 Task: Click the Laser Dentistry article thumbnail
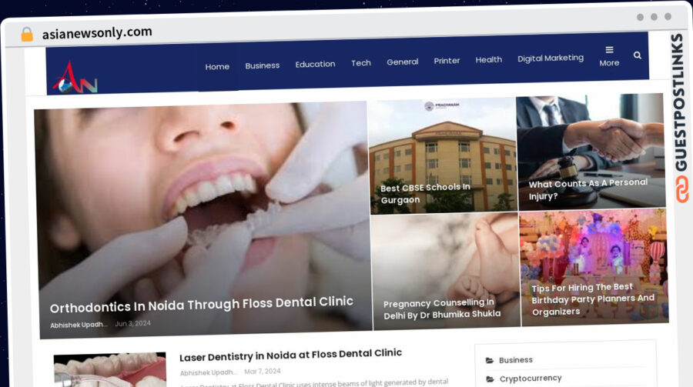tap(110, 369)
